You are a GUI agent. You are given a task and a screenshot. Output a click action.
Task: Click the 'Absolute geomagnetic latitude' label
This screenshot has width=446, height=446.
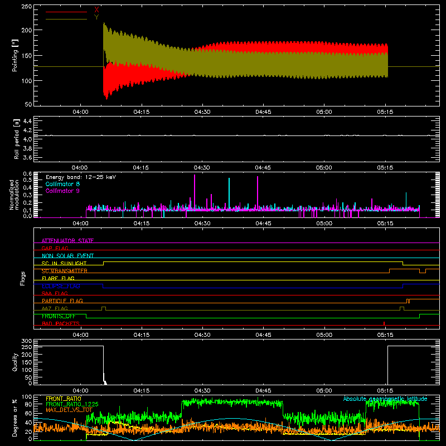coord(385,399)
